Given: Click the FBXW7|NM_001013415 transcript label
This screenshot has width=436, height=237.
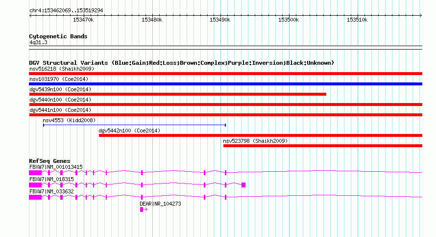Looking at the screenshot, I should (56, 167).
